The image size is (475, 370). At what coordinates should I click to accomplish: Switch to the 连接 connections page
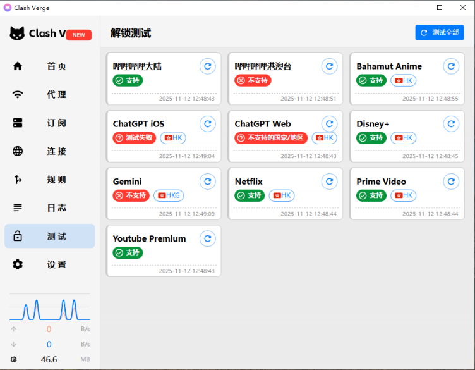(49, 151)
